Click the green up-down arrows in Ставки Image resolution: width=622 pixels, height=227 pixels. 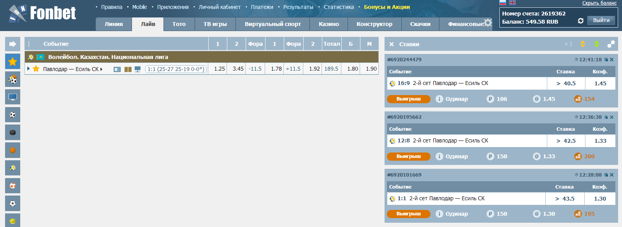[597, 44]
